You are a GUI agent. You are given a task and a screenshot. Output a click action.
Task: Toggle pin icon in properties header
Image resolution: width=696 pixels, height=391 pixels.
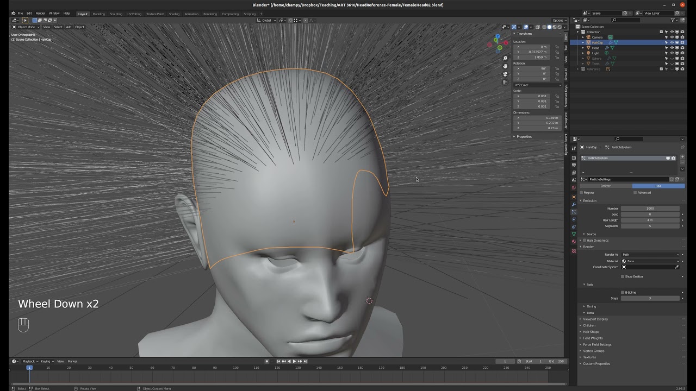682,147
